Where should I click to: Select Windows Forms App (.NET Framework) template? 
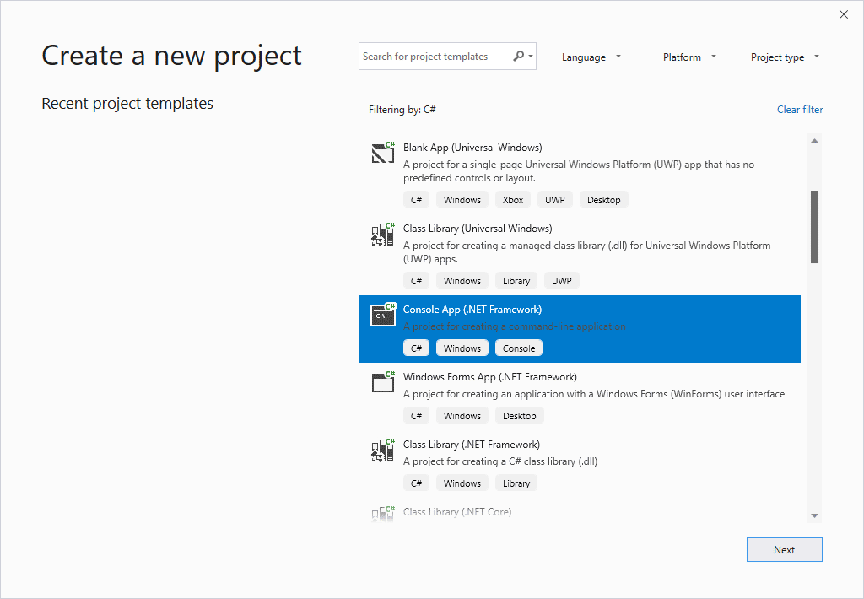tap(489, 377)
